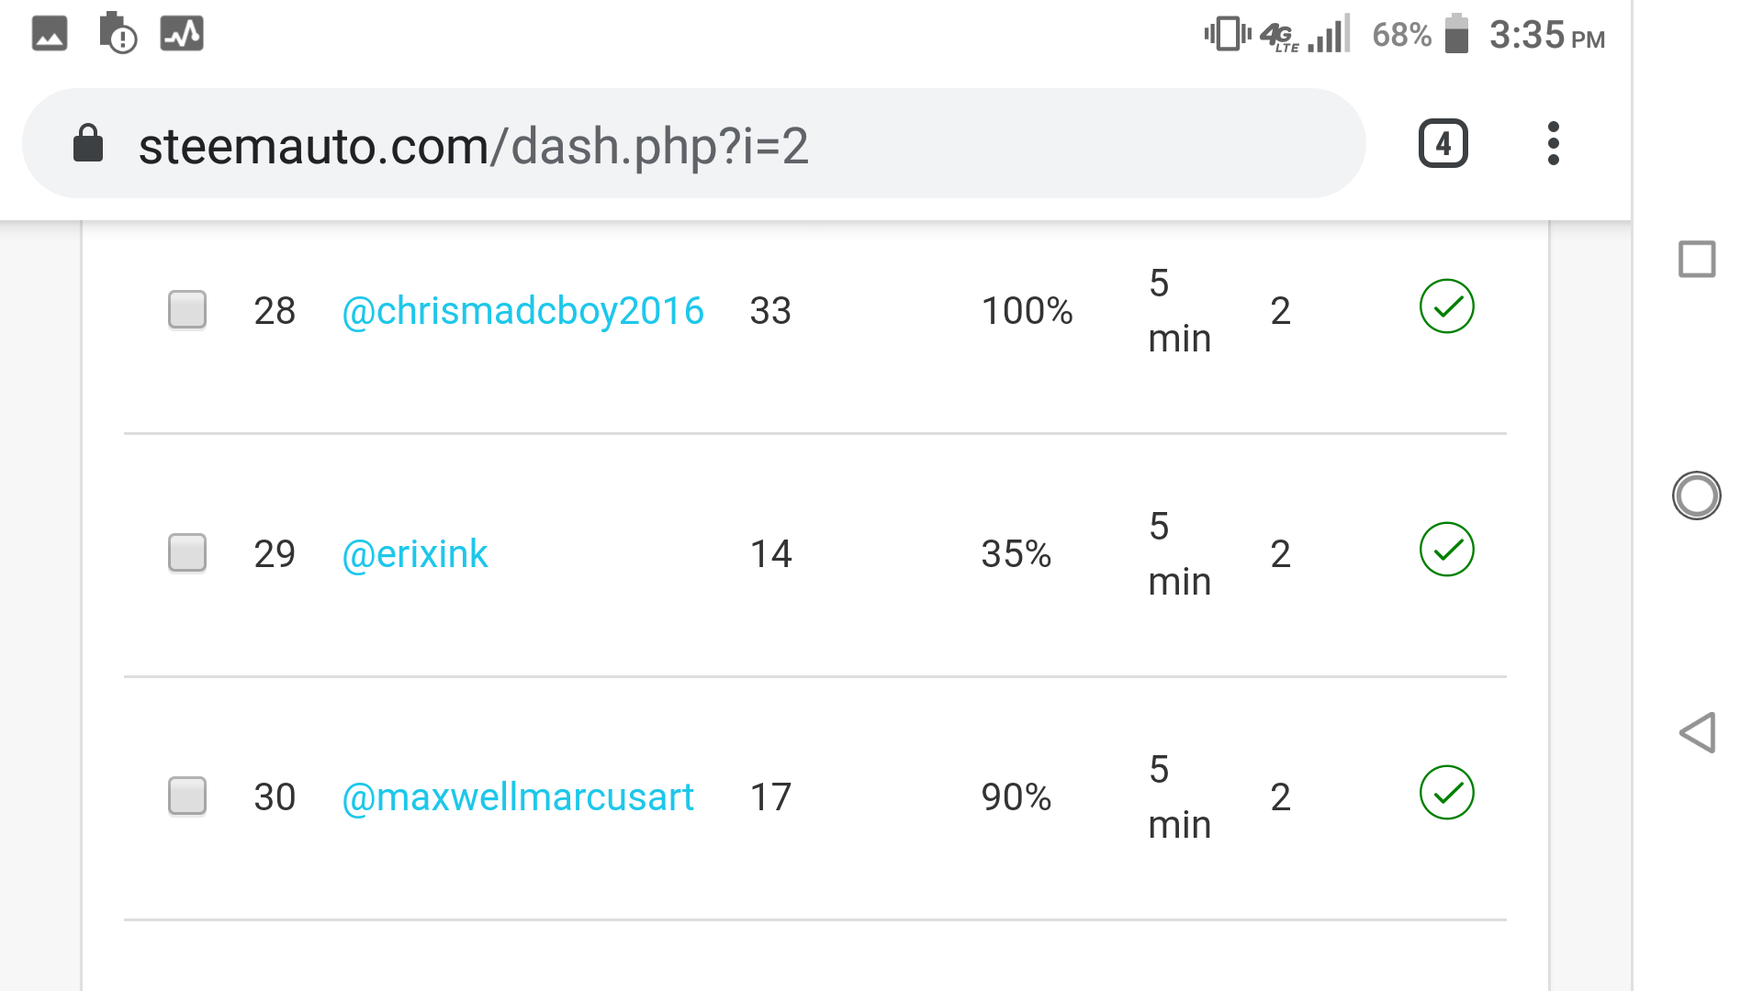The height and width of the screenshot is (991, 1763).
Task: Check the box for row 30
Action: point(187,796)
